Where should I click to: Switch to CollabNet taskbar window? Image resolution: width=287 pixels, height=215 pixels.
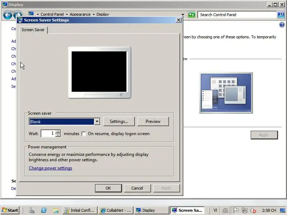[116, 210]
